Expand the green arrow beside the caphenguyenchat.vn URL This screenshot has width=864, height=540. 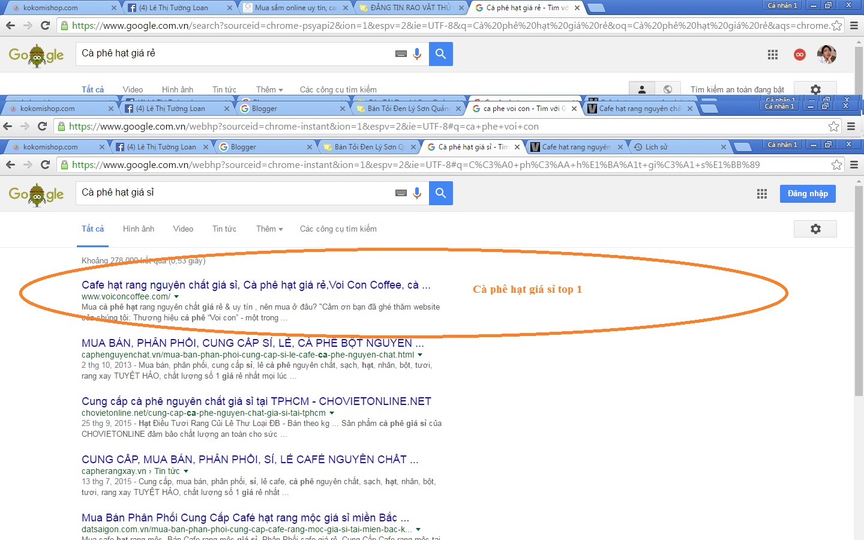coord(420,355)
